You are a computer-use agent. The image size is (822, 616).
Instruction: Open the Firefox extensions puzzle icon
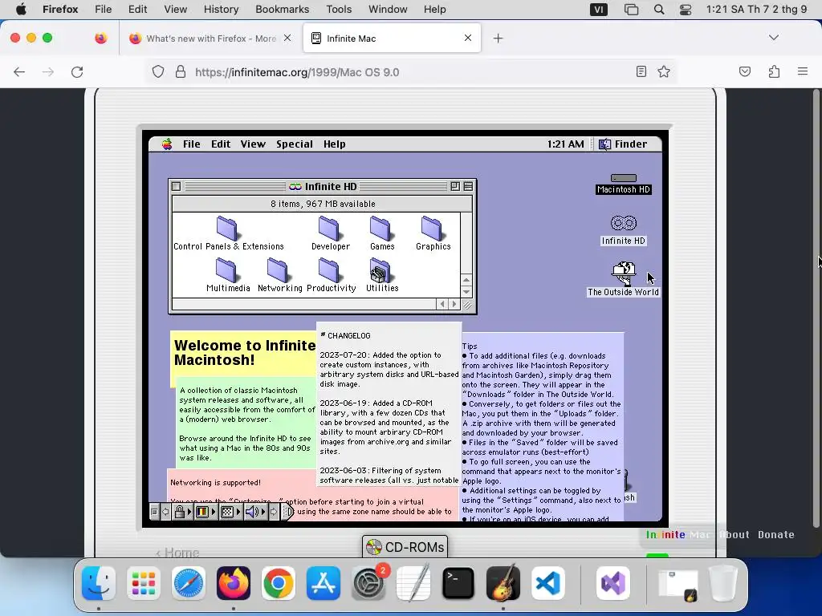tap(774, 71)
